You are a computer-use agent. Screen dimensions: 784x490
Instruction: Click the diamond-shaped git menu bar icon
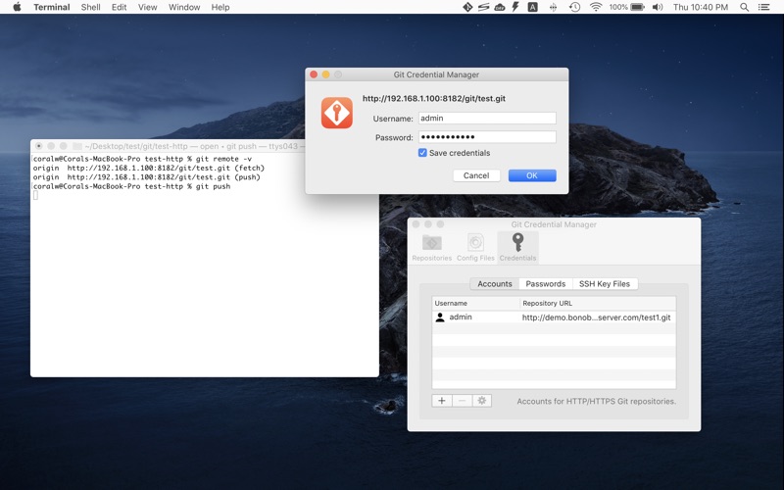point(467,7)
